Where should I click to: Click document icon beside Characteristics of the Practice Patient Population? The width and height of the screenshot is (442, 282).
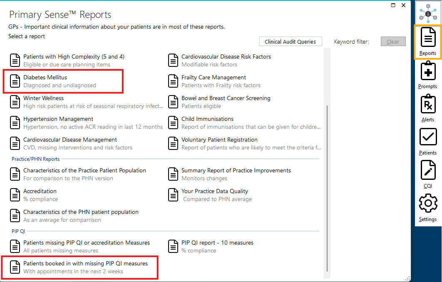point(15,174)
